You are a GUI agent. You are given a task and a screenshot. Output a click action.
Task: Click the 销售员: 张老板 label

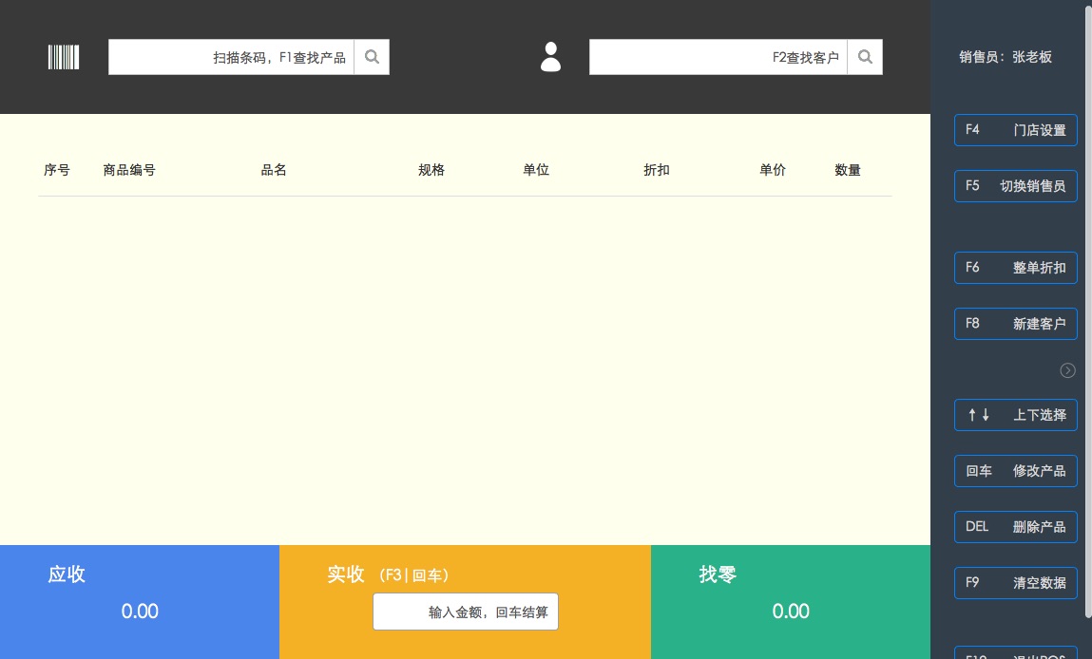pos(1006,57)
